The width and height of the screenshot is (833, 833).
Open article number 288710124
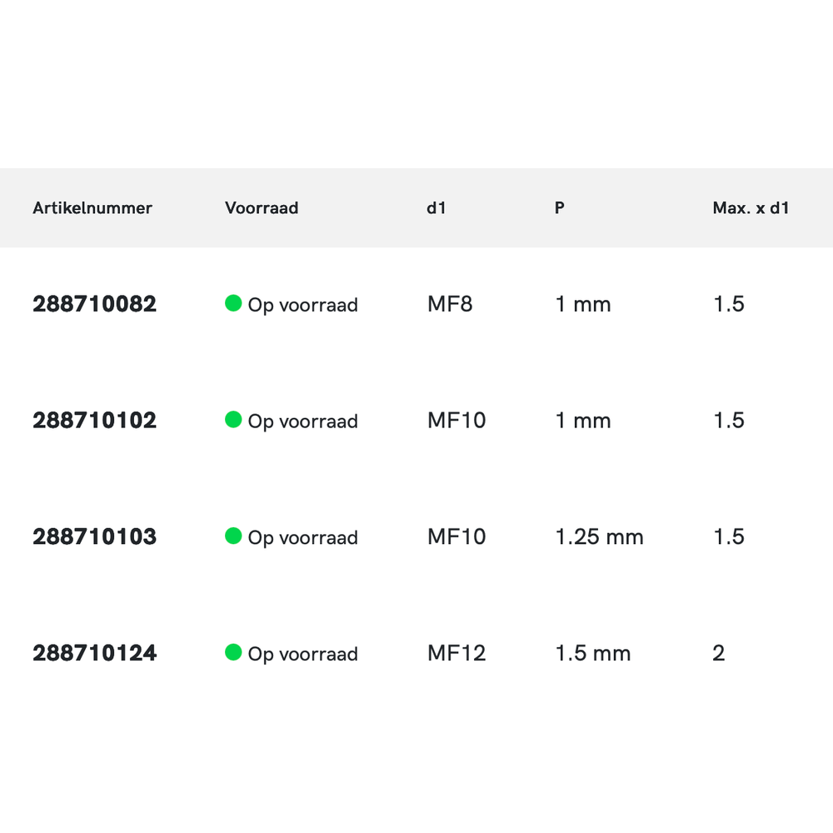pos(95,653)
